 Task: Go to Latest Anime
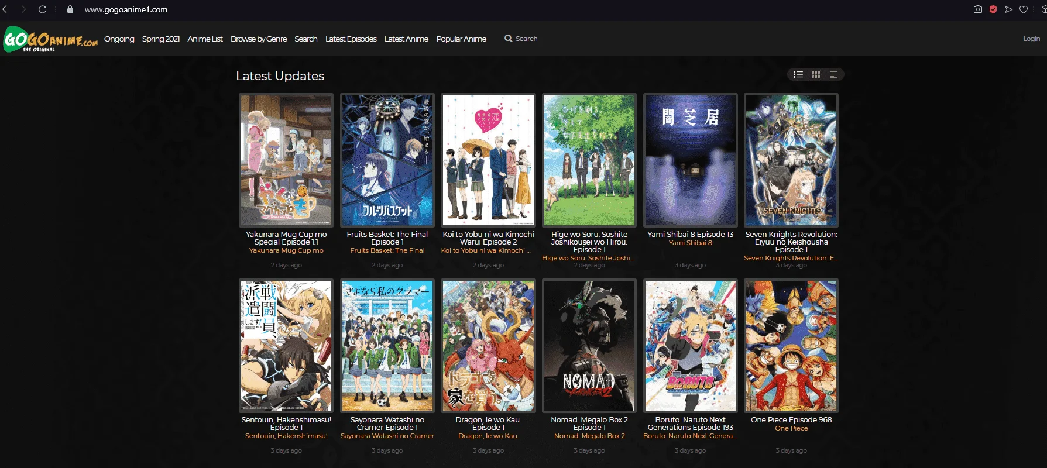coord(406,39)
